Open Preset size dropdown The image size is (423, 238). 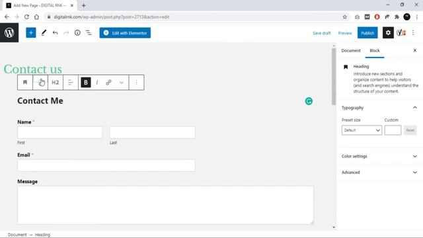[362, 130]
